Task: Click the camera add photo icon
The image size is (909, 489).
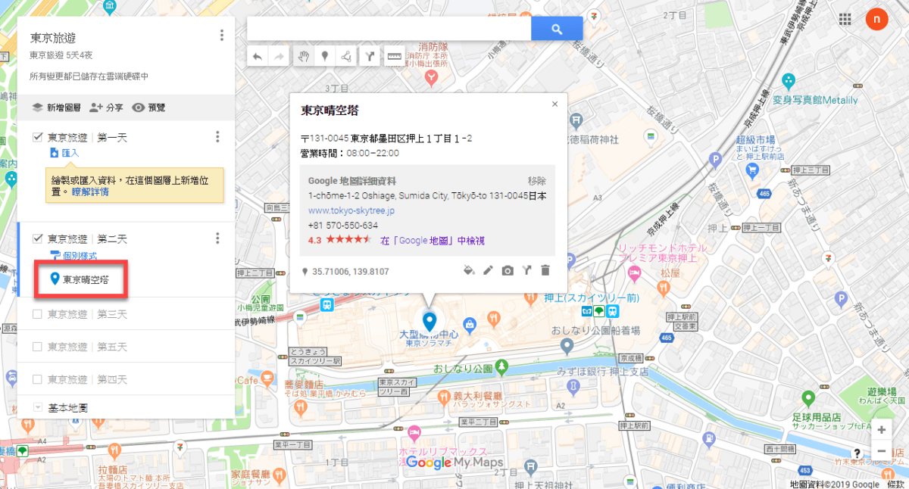Action: click(x=508, y=270)
